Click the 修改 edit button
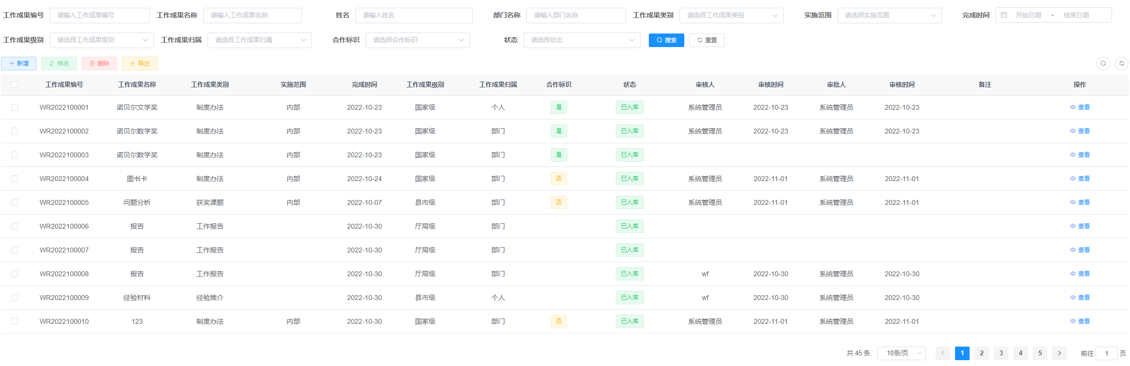 [59, 64]
